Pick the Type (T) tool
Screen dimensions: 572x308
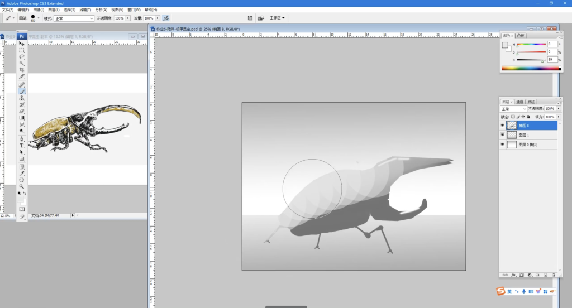22,145
